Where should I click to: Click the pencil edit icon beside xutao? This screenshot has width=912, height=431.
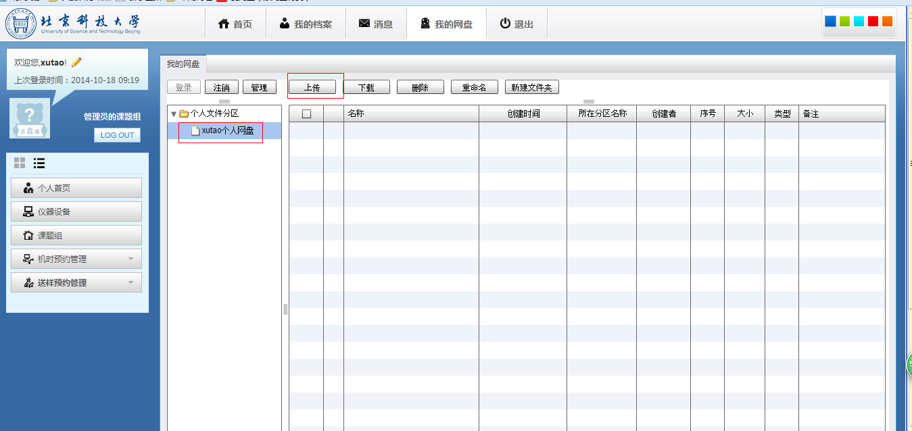click(x=76, y=62)
